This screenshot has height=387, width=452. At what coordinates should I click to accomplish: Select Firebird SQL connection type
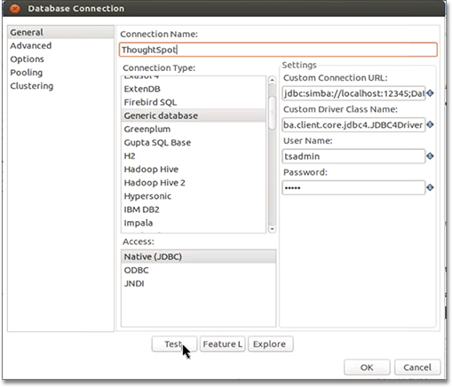(194, 102)
